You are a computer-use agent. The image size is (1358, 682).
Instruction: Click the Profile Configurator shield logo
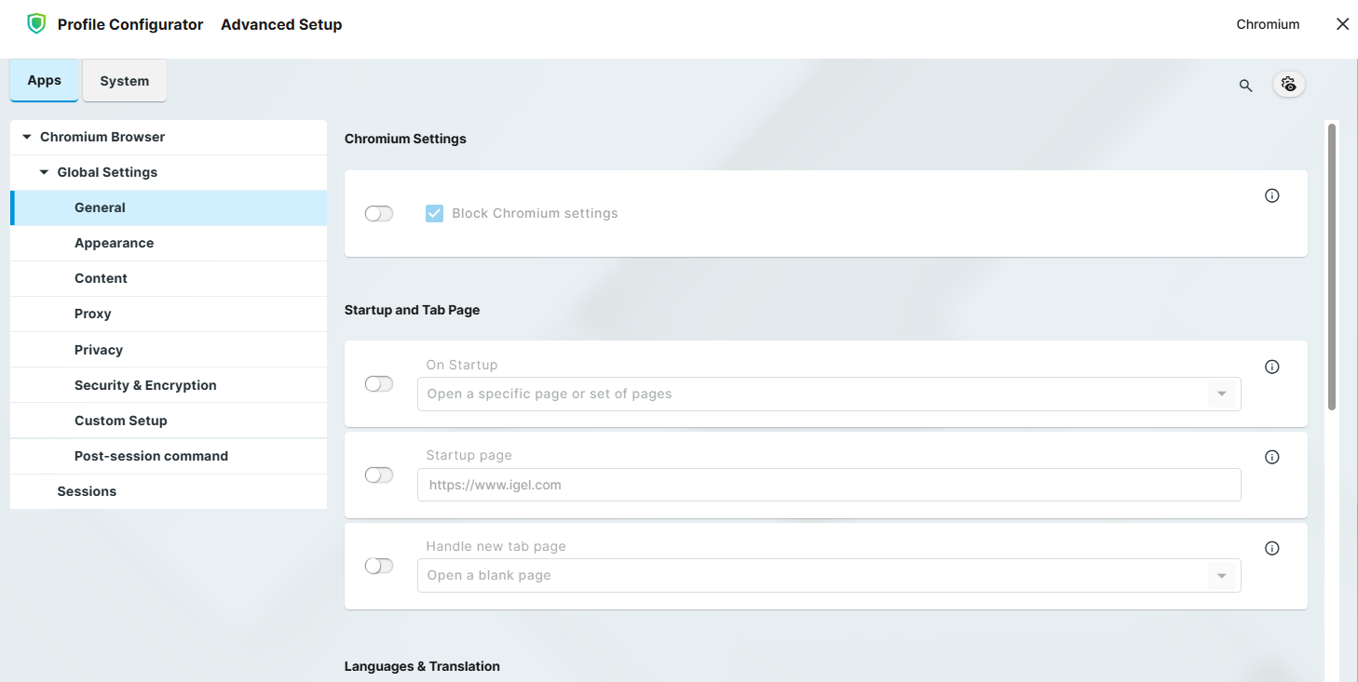36,24
